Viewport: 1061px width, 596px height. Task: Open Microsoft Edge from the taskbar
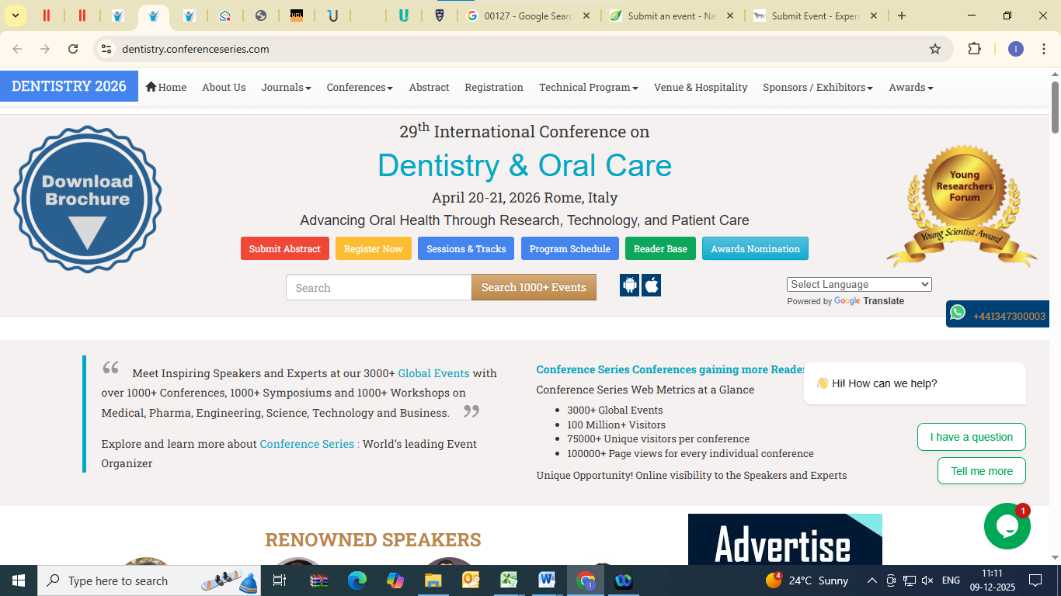point(357,580)
